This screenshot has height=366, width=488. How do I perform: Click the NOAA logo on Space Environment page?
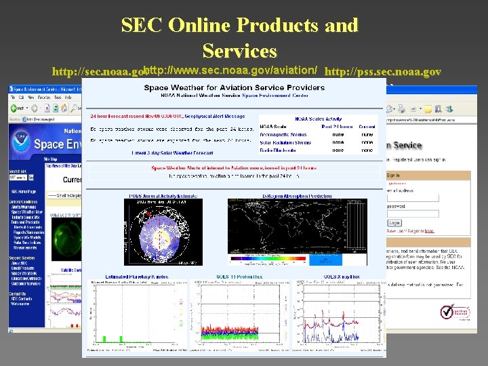20,142
